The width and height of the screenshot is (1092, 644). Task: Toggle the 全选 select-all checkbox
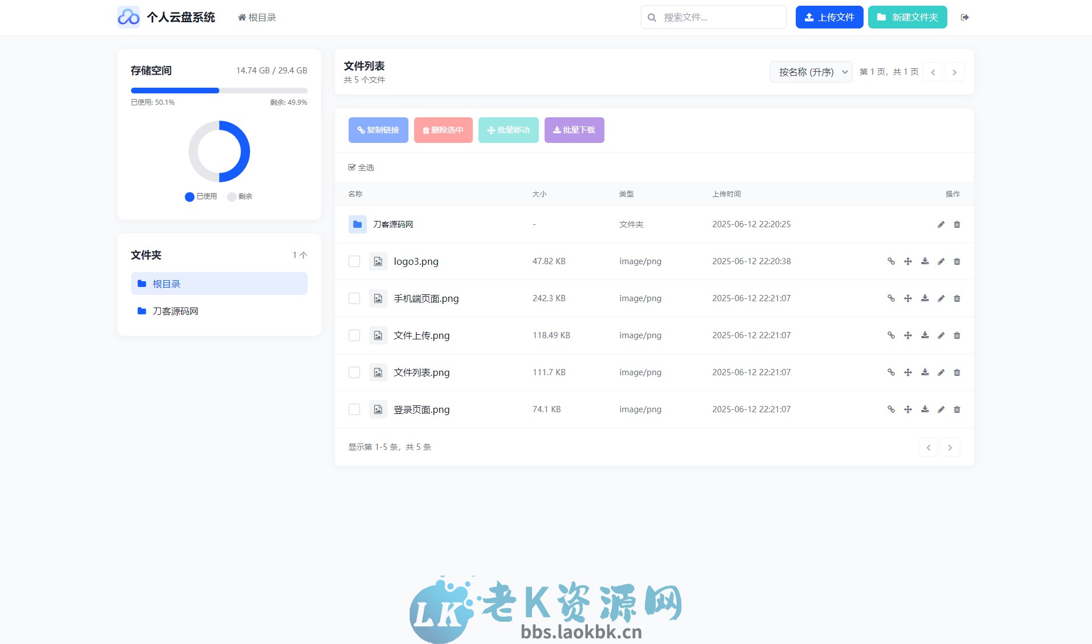coord(351,167)
